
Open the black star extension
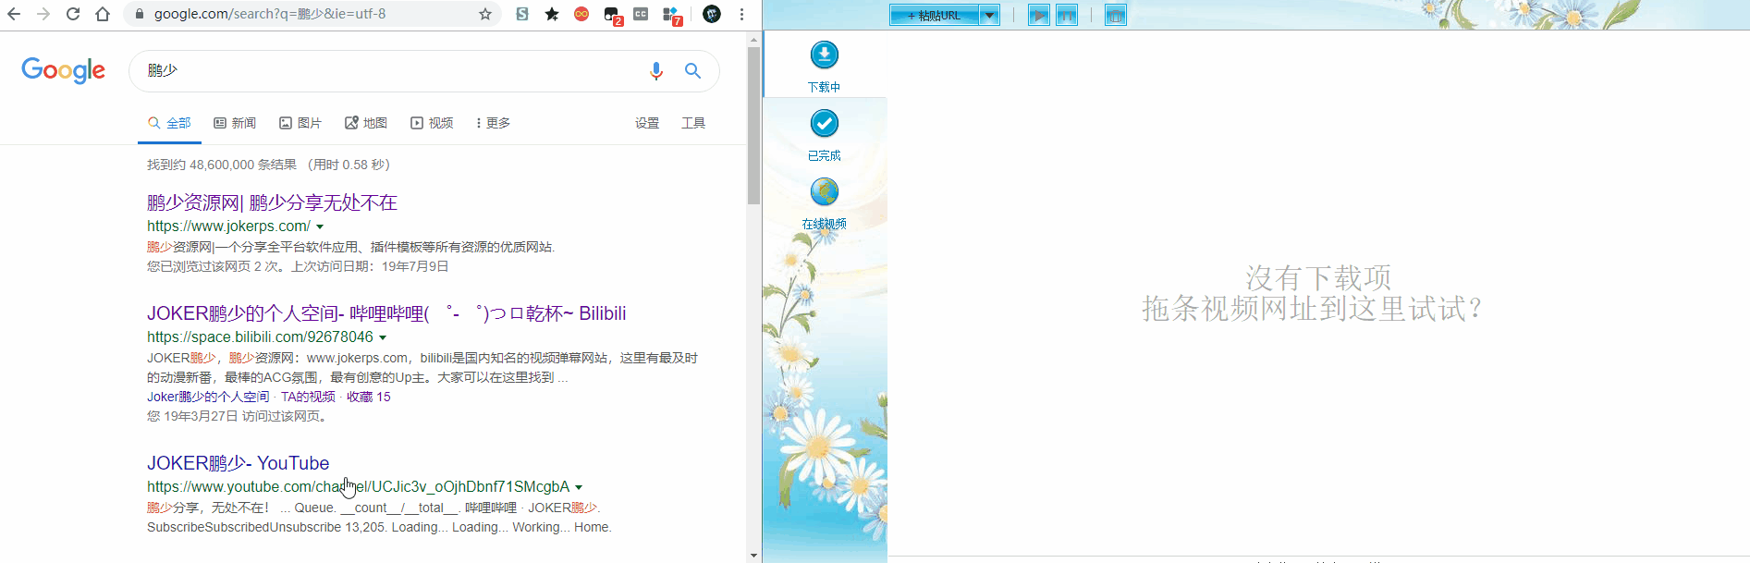pos(552,14)
